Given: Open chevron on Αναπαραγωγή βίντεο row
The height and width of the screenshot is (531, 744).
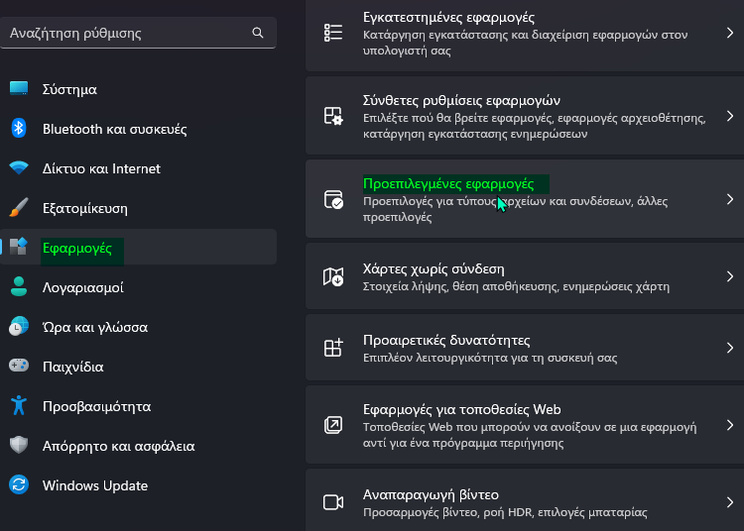Looking at the screenshot, I should [x=730, y=502].
